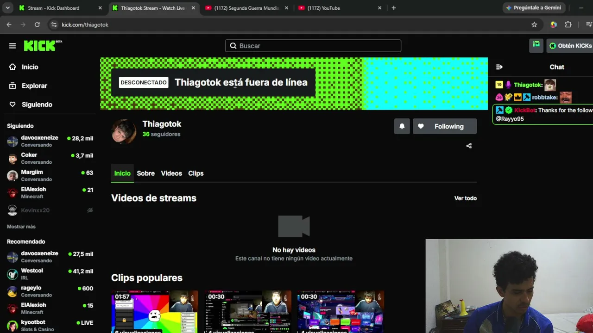
Task: Click Thiagotok's emote in the chat
Action: click(550, 85)
